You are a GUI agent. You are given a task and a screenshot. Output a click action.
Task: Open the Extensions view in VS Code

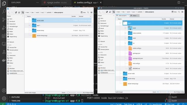coord(4,36)
